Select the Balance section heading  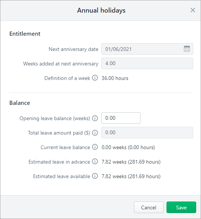pyautogui.click(x=20, y=103)
